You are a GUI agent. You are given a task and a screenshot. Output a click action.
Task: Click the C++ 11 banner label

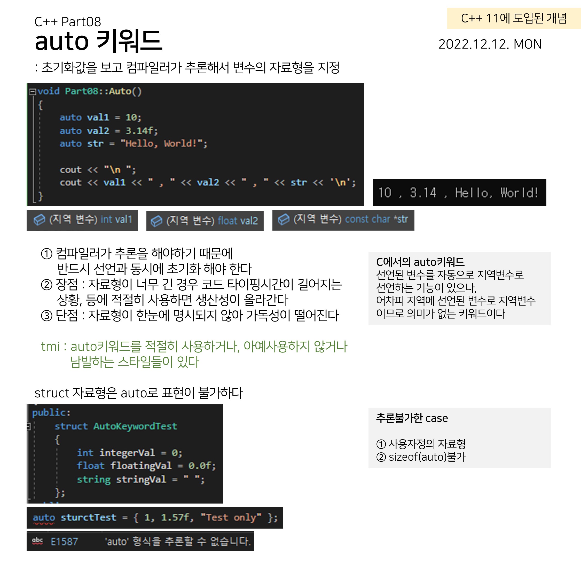513,18
